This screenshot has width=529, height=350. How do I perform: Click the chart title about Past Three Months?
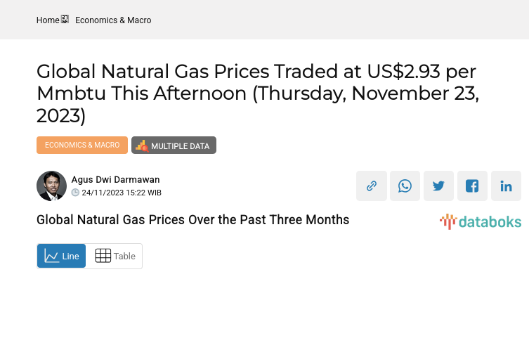192,220
